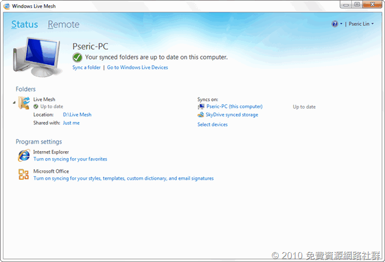This screenshot has height=262, width=385.
Task: Turn on syncing for Office styles and templates
Action: tap(124, 179)
